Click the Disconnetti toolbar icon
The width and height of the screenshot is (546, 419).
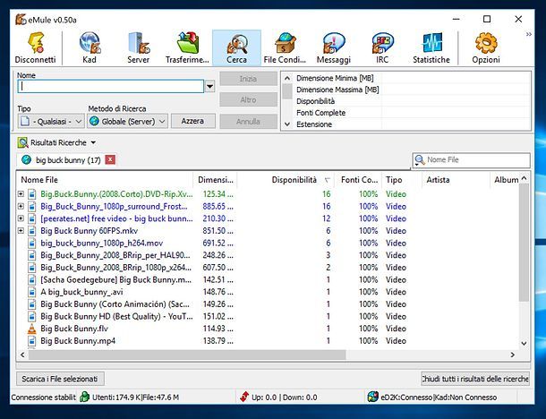pos(34,48)
